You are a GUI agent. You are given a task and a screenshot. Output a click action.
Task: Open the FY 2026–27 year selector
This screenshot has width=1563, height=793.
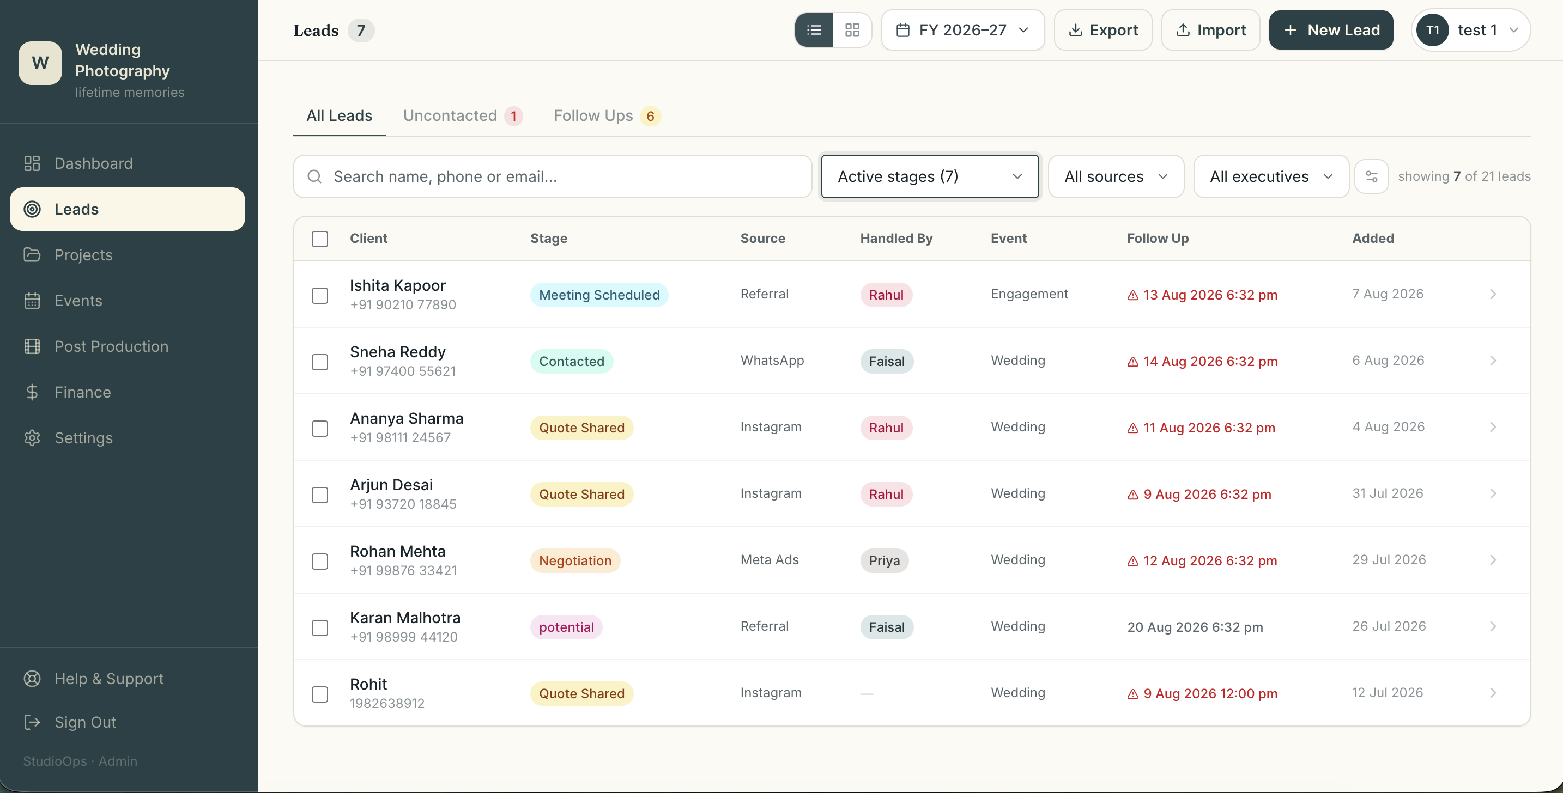962,30
